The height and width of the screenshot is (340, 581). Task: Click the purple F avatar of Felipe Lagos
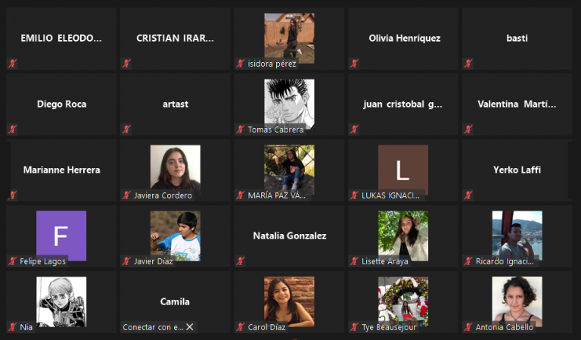(x=61, y=236)
